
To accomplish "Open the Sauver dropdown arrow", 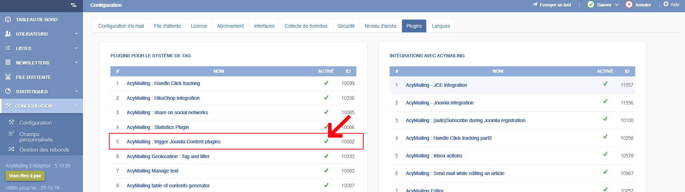I will 617,5.
